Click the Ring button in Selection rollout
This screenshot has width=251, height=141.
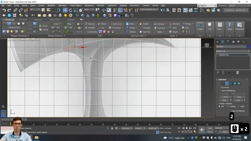224,100
